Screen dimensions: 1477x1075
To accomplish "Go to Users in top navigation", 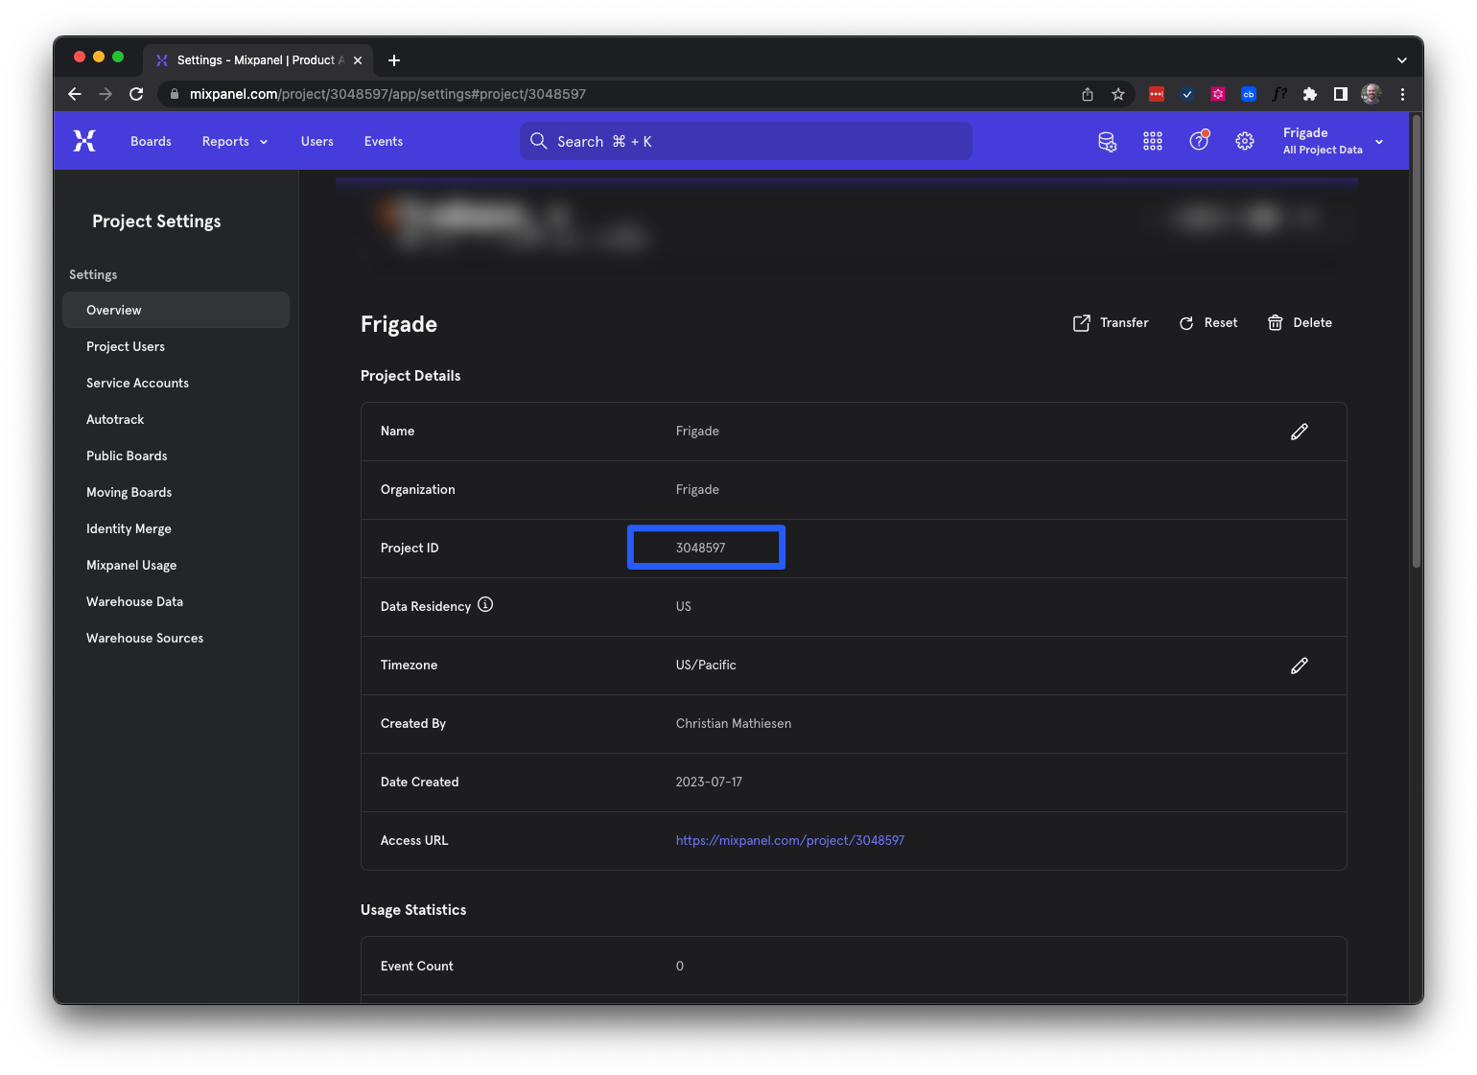I will 317,142.
